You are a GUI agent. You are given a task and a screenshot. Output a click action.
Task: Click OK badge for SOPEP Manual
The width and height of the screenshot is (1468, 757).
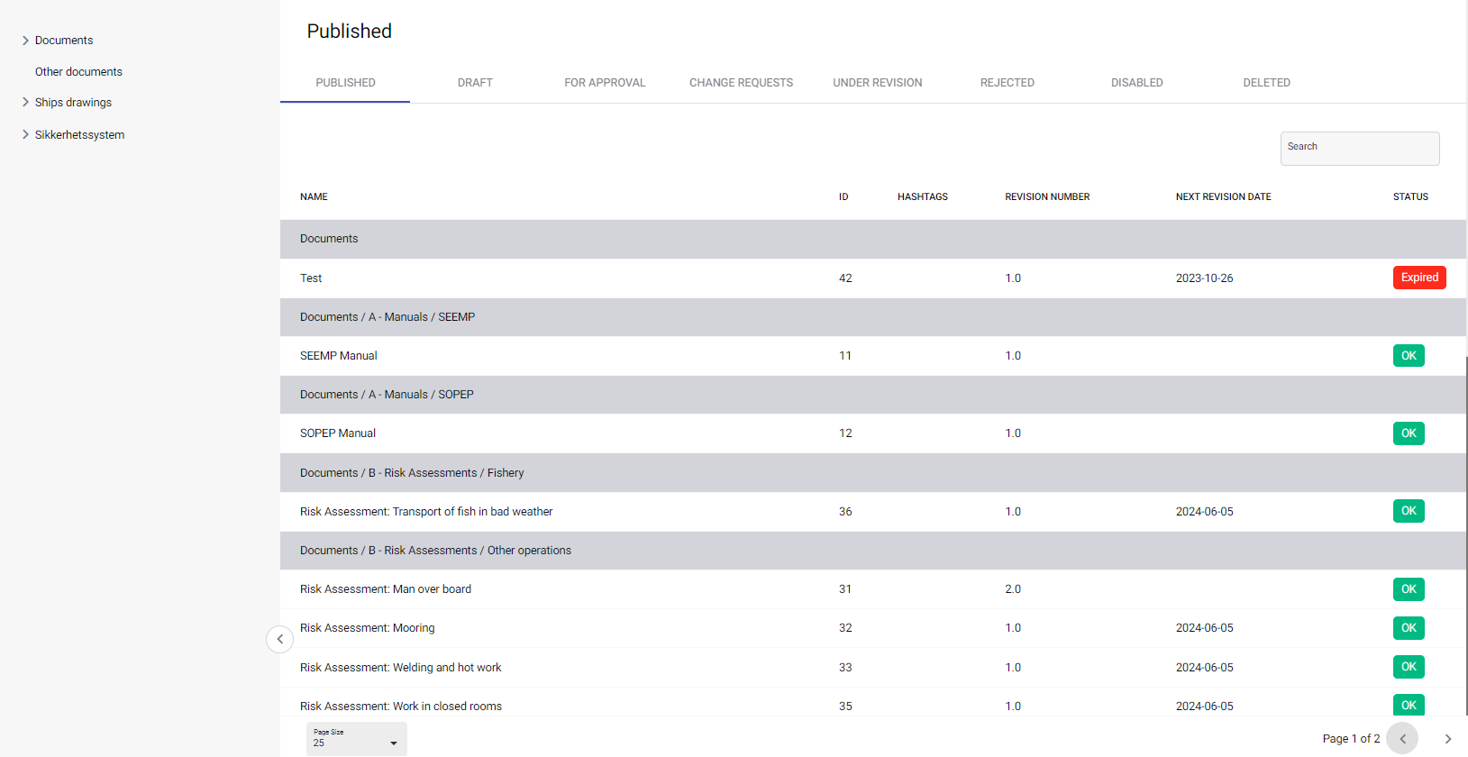tap(1409, 433)
